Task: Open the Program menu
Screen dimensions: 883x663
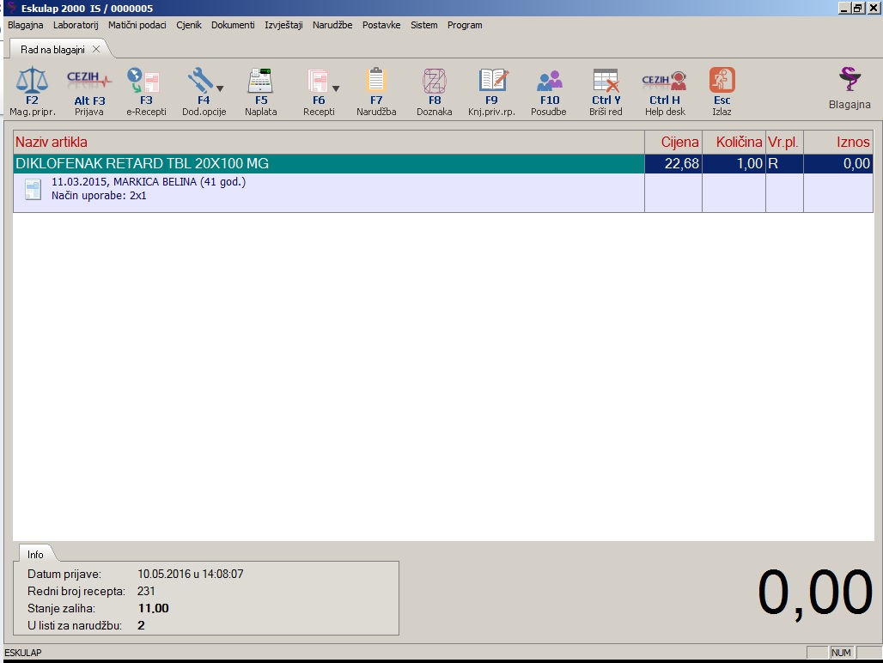Action: click(x=465, y=25)
